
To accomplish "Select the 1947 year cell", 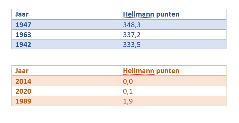I will pos(23,25).
